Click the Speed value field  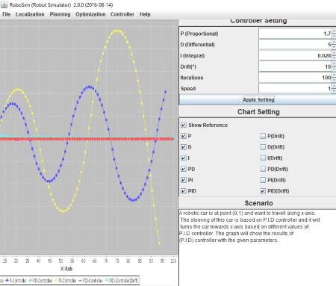click(295, 88)
